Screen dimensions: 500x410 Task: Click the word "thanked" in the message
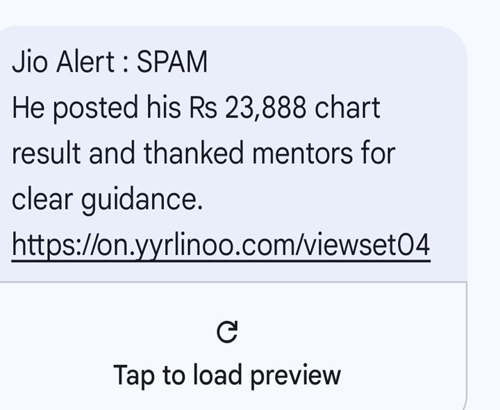pos(194,154)
